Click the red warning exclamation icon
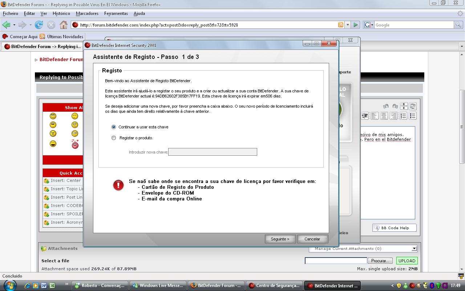465x291 pixels. point(118,185)
